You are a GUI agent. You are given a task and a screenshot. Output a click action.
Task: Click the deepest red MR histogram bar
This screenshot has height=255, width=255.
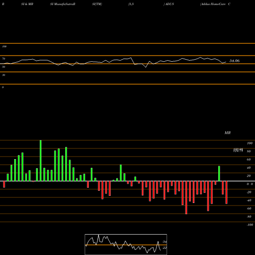point(186,197)
